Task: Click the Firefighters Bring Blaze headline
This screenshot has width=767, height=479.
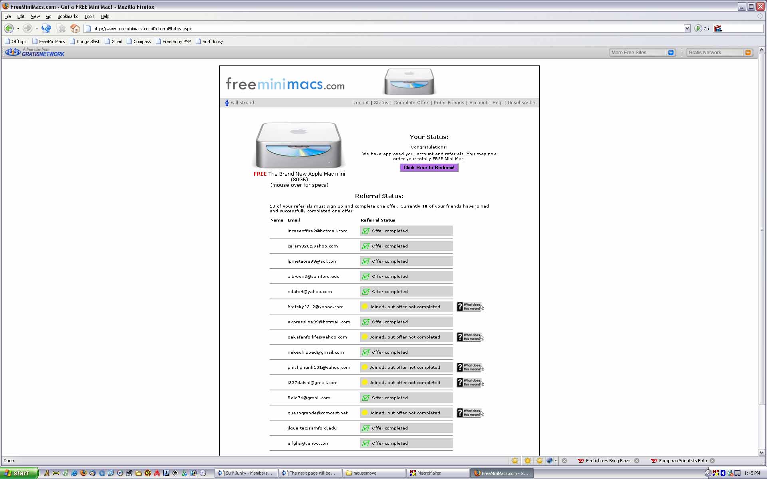Action: [x=608, y=461]
